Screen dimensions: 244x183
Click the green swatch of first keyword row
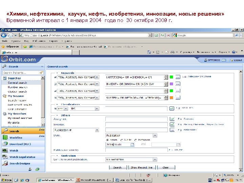pos(171,77)
